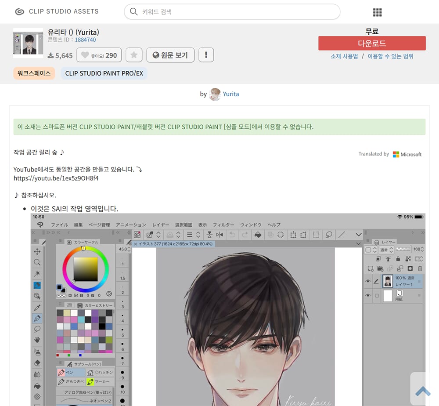Select the Move tool in screenshot toolbar

pos(37,251)
